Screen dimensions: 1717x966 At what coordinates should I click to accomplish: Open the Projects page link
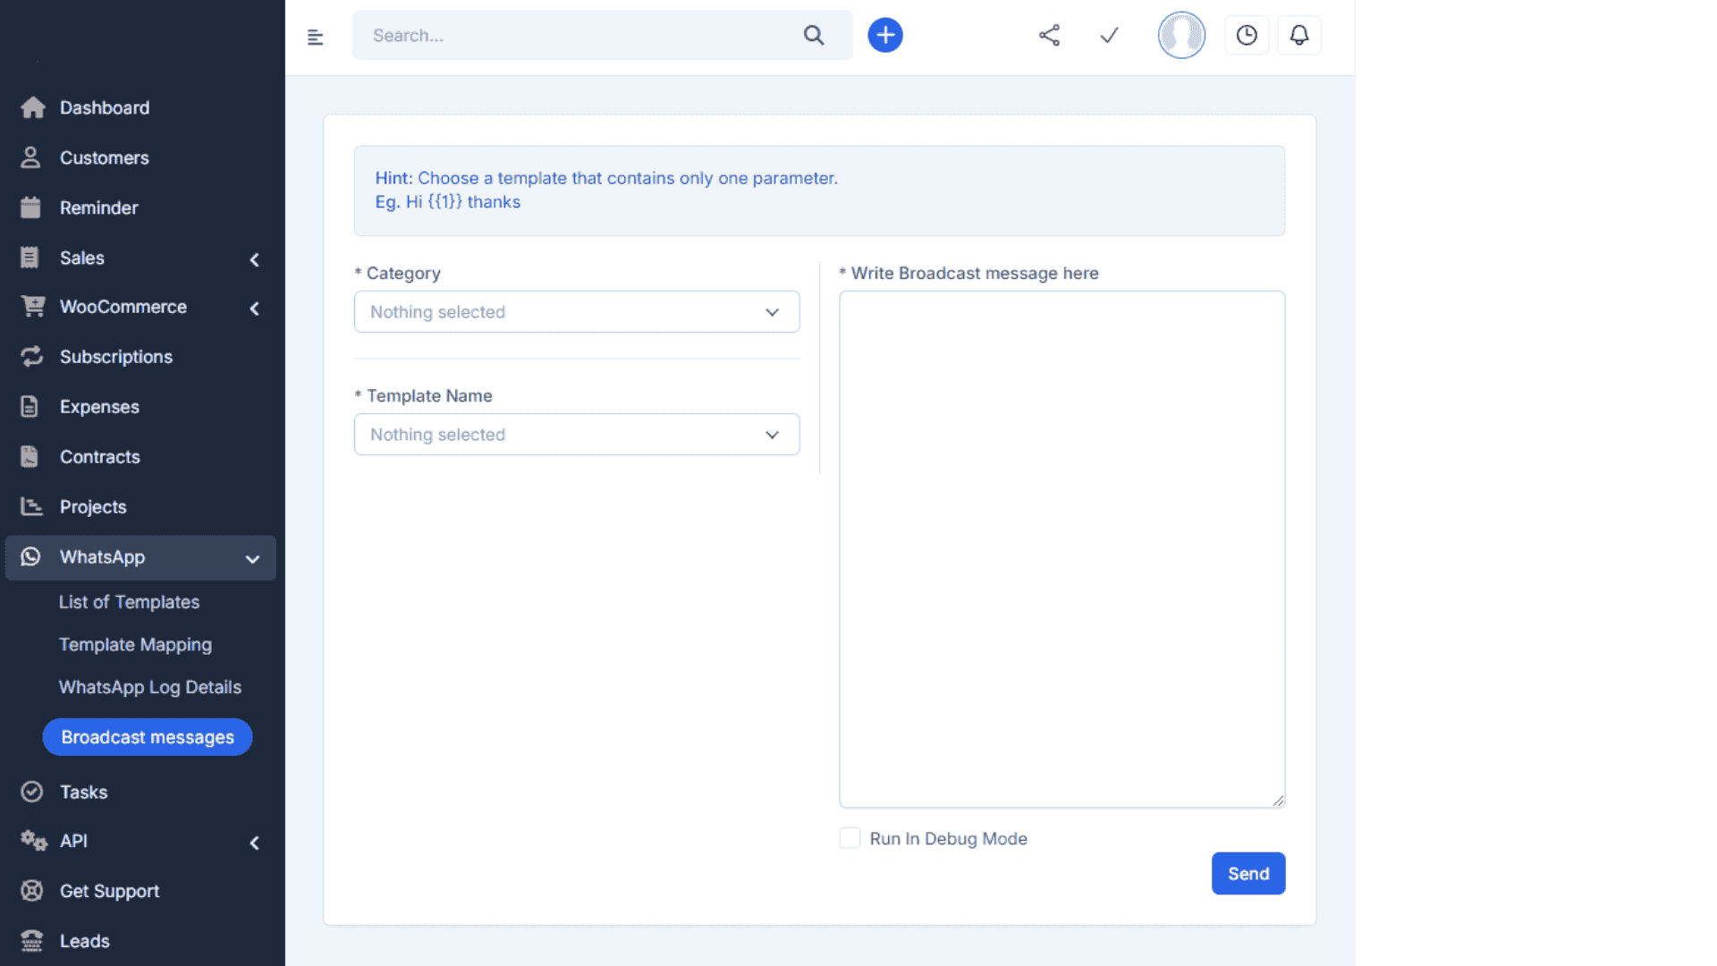coord(93,507)
